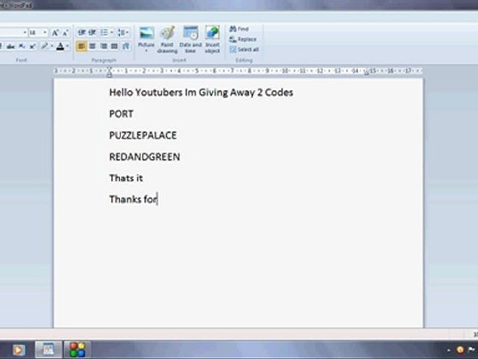Select Align text right
Viewport: 478px width, 359px height.
tap(104, 46)
